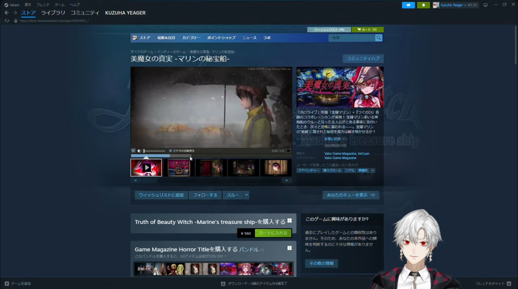The height and width of the screenshot is (289, 518).
Task: Click the ImCyan developer link
Action: coord(363,154)
